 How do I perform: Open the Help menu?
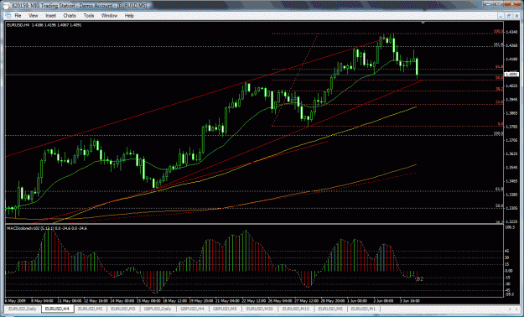tap(129, 16)
